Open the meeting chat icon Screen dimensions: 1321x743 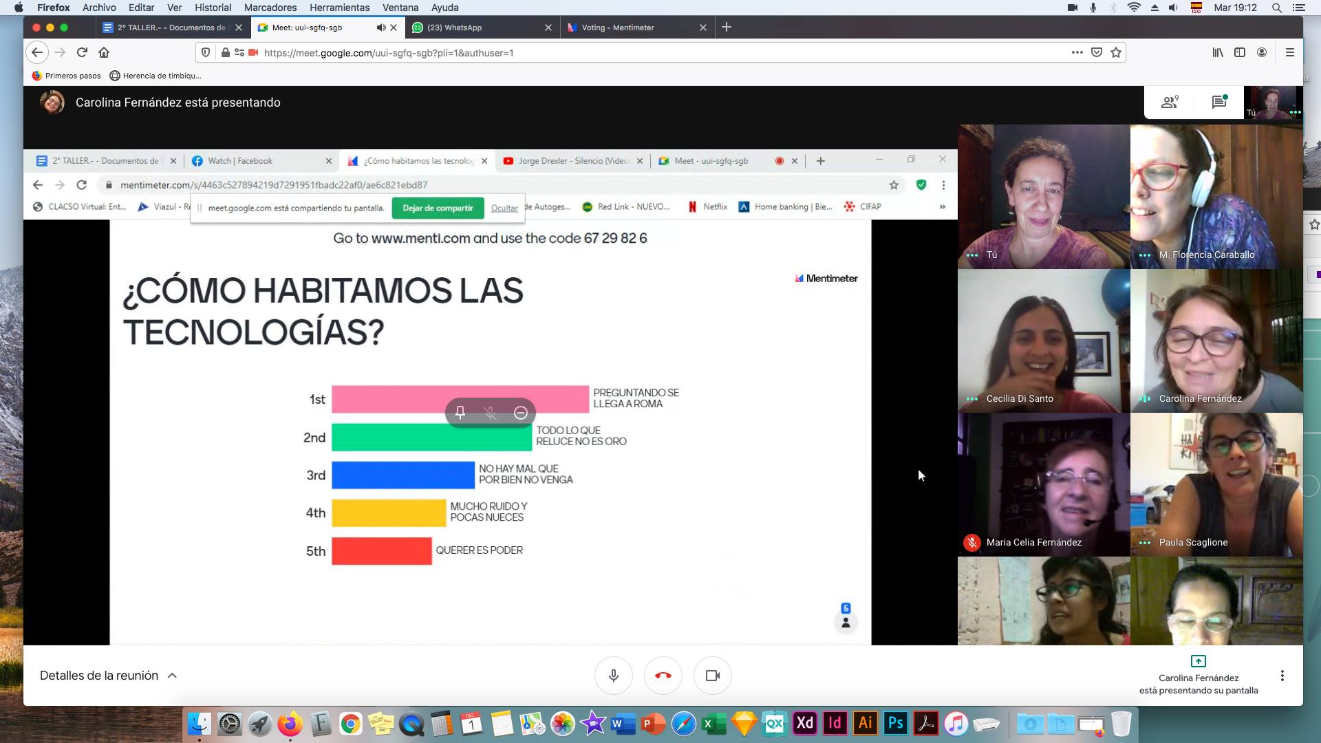pos(1218,103)
